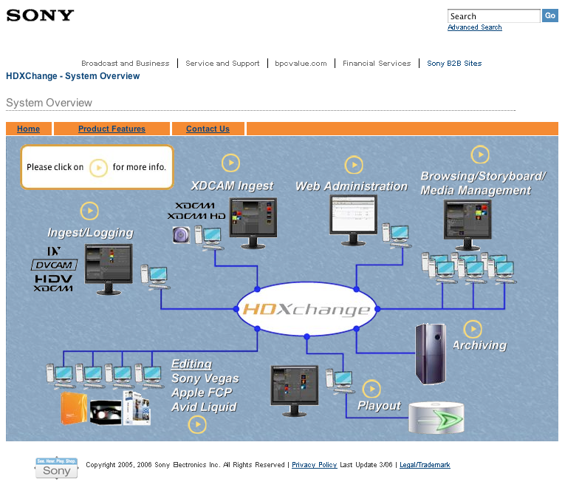This screenshot has width=565, height=496.
Task: Open Sony B2B Sites navigation item
Action: click(454, 64)
